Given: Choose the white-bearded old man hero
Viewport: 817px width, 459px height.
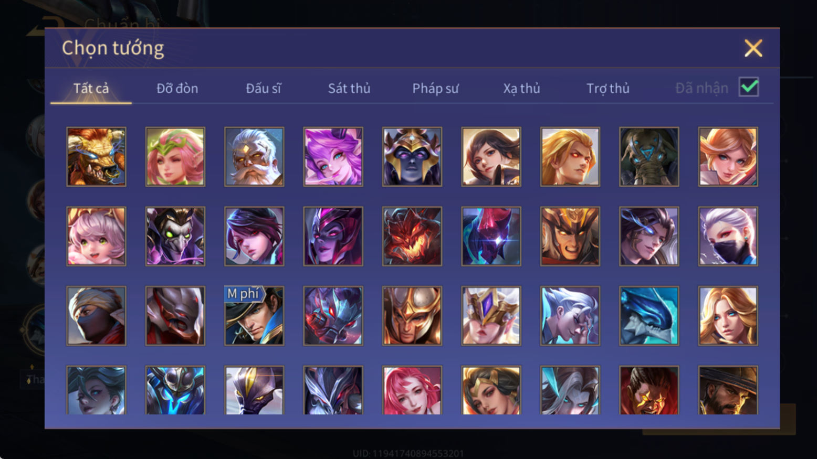Looking at the screenshot, I should [254, 157].
